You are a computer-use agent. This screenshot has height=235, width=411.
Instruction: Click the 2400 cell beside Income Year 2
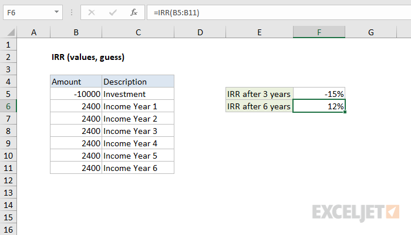tap(76, 119)
